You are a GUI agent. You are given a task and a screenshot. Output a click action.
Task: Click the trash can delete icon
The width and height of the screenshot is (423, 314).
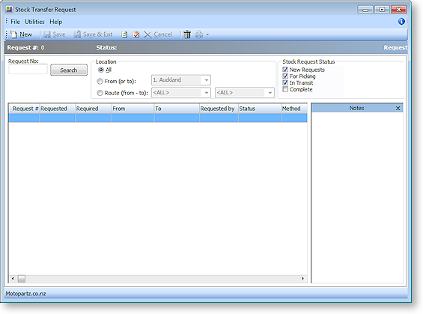[x=187, y=34]
